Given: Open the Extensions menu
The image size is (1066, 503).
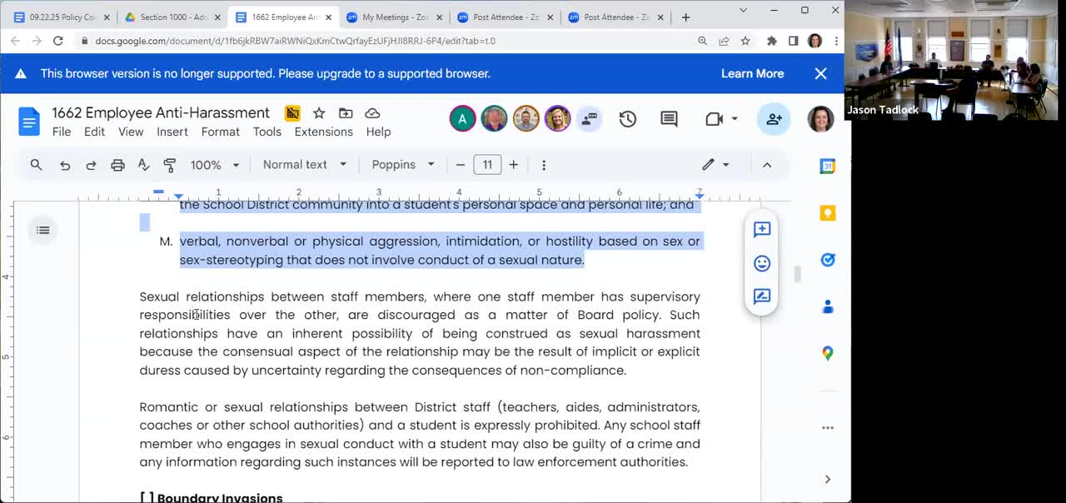Looking at the screenshot, I should [x=323, y=132].
